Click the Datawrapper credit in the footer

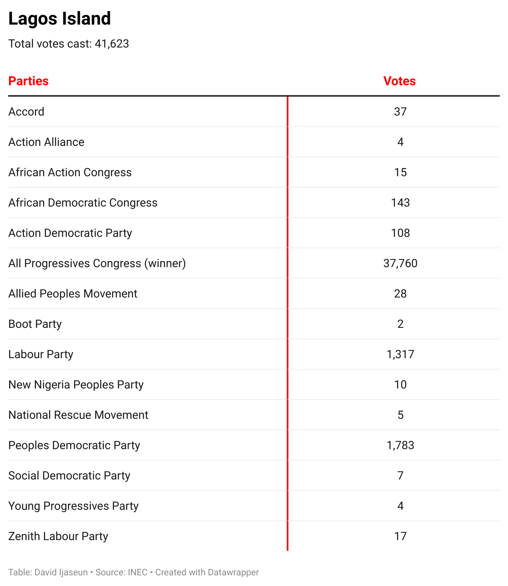(x=233, y=572)
